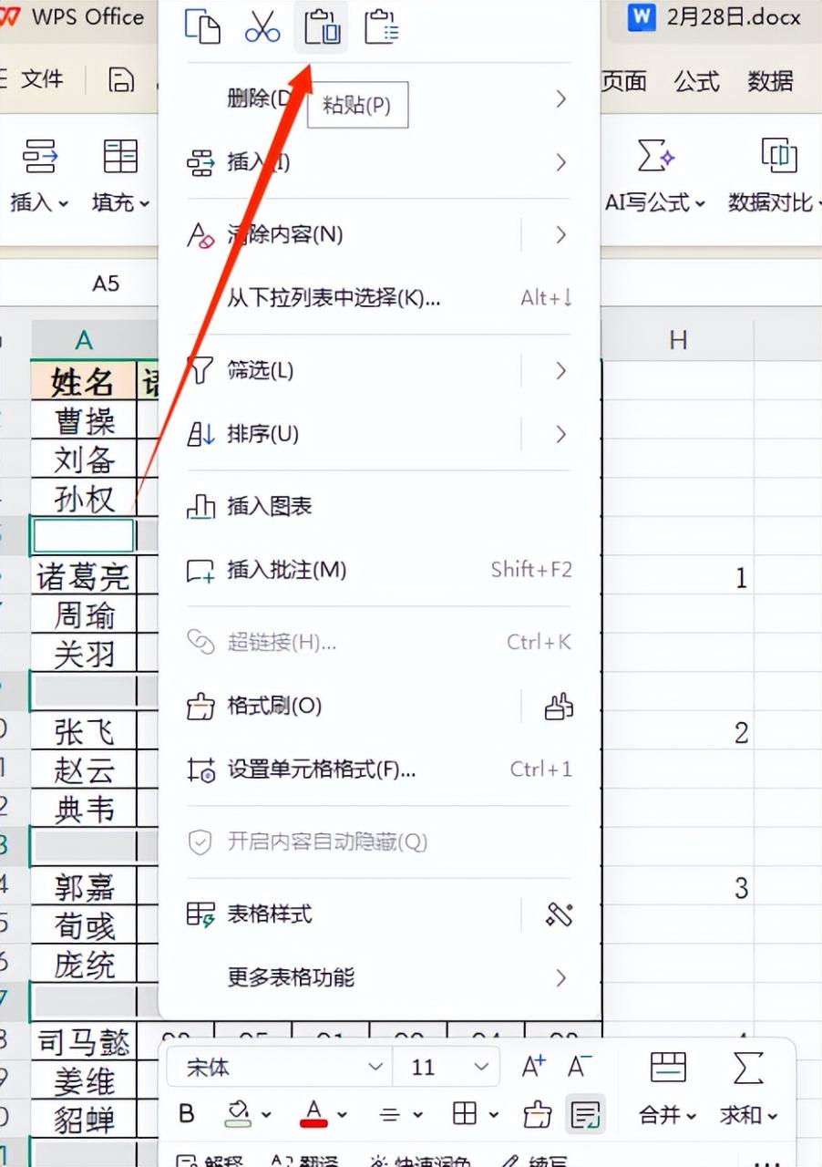Image resolution: width=822 pixels, height=1167 pixels.
Task: Select Filter (筛选) menu entry
Action: 261,370
